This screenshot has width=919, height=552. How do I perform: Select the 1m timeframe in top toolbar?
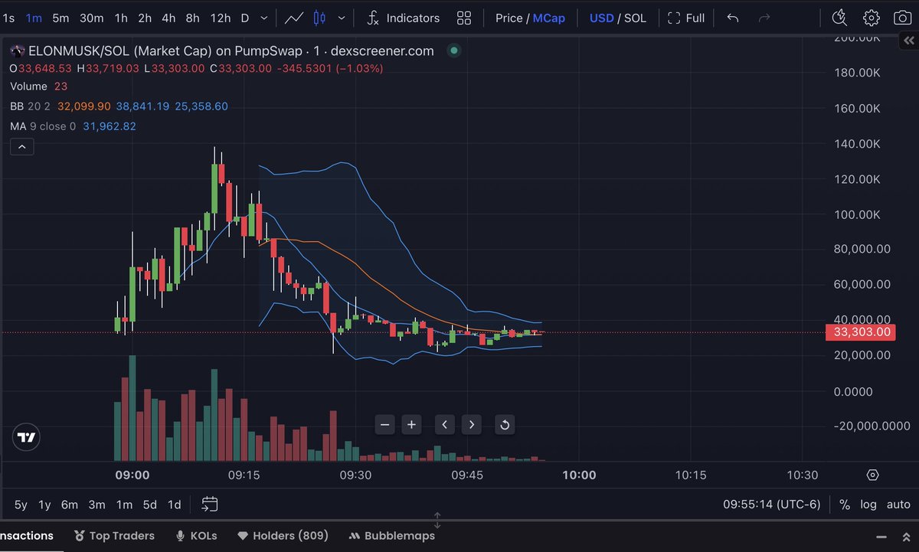click(x=34, y=18)
